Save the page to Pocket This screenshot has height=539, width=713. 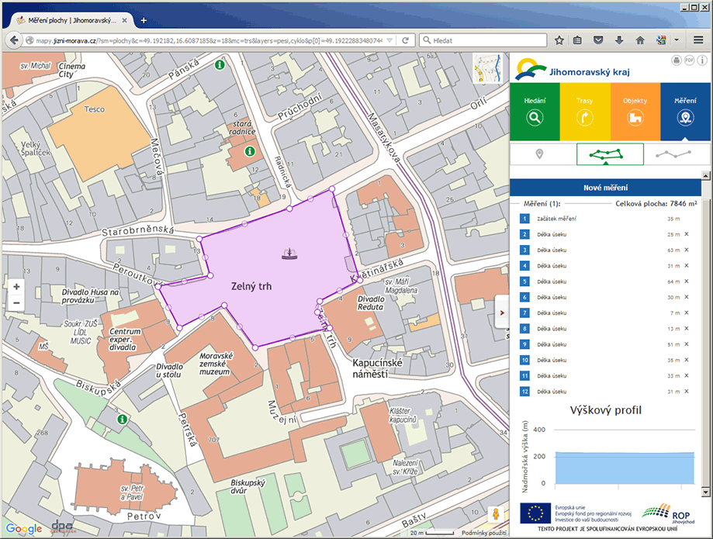598,40
